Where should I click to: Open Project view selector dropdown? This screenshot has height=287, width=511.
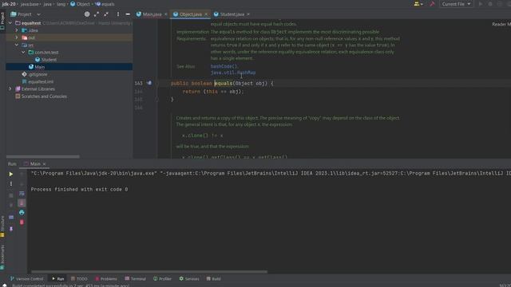pos(26,14)
